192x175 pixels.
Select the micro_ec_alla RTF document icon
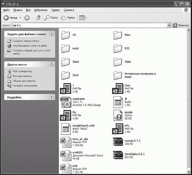(66, 142)
